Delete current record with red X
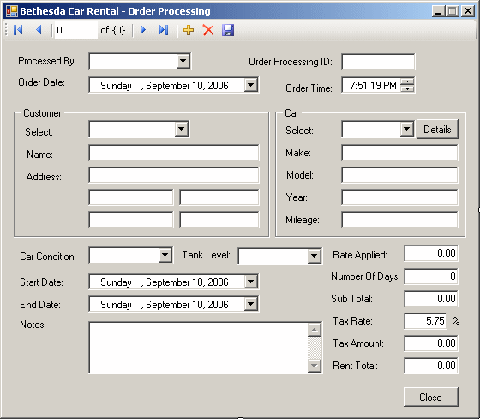480x419 pixels. (x=208, y=30)
